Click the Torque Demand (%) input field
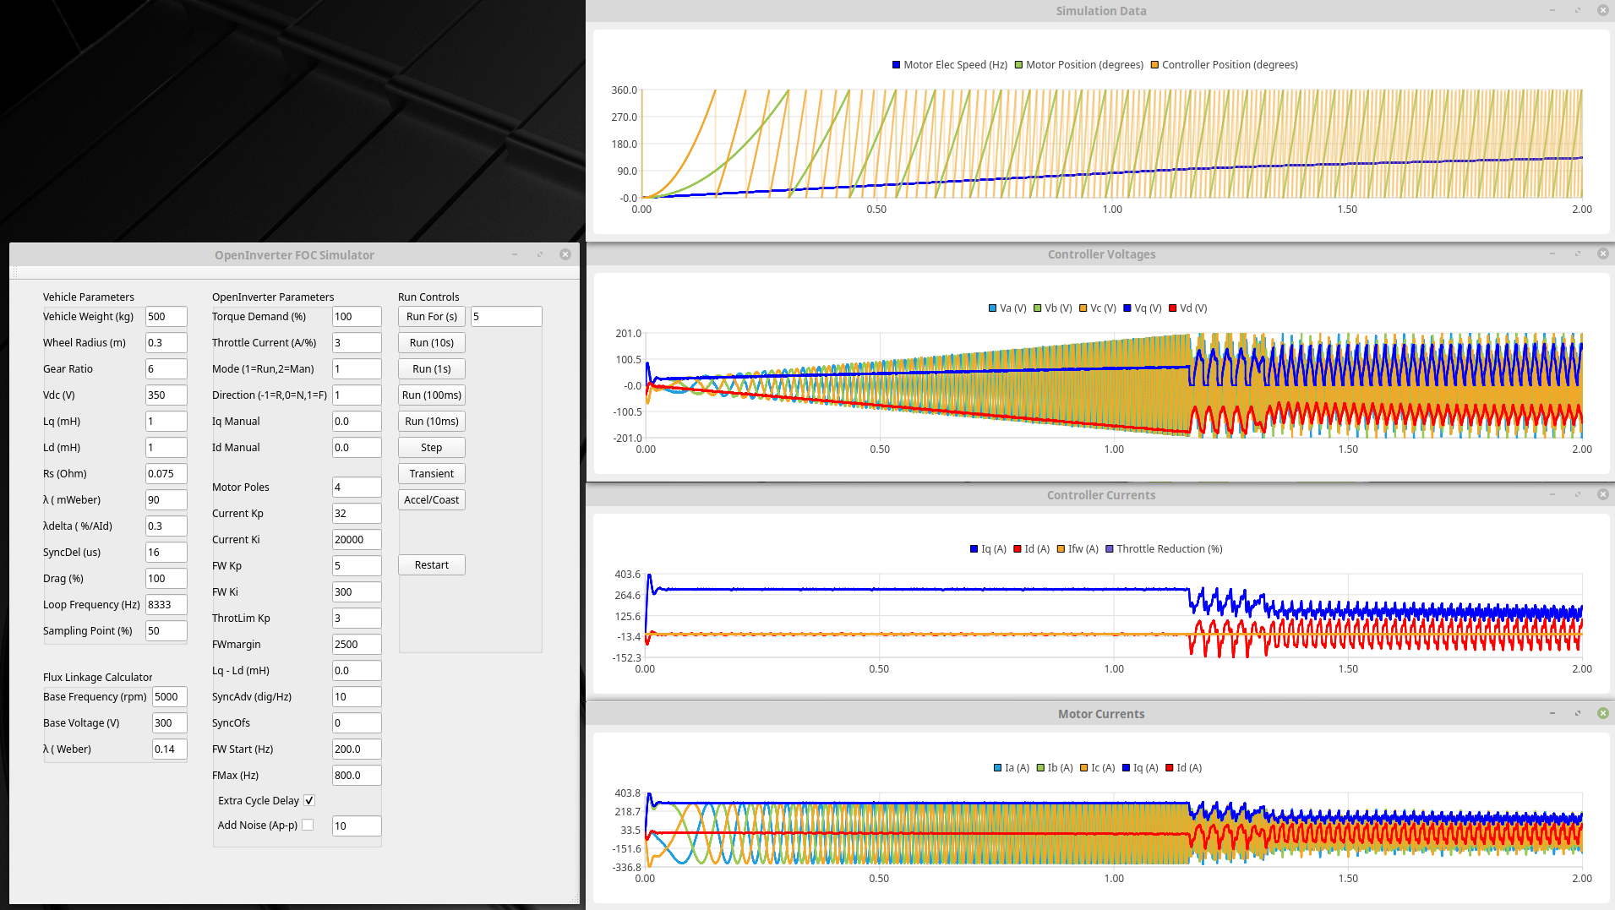The height and width of the screenshot is (910, 1615). tap(356, 316)
